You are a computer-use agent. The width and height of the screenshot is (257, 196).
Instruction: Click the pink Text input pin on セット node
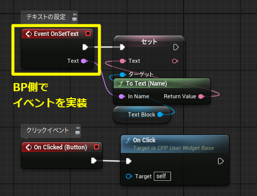[x=122, y=61]
